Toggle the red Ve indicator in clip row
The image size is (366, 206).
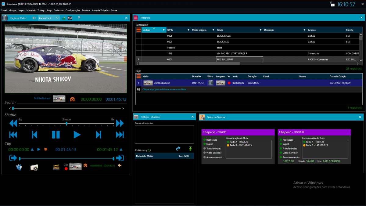pos(229,83)
